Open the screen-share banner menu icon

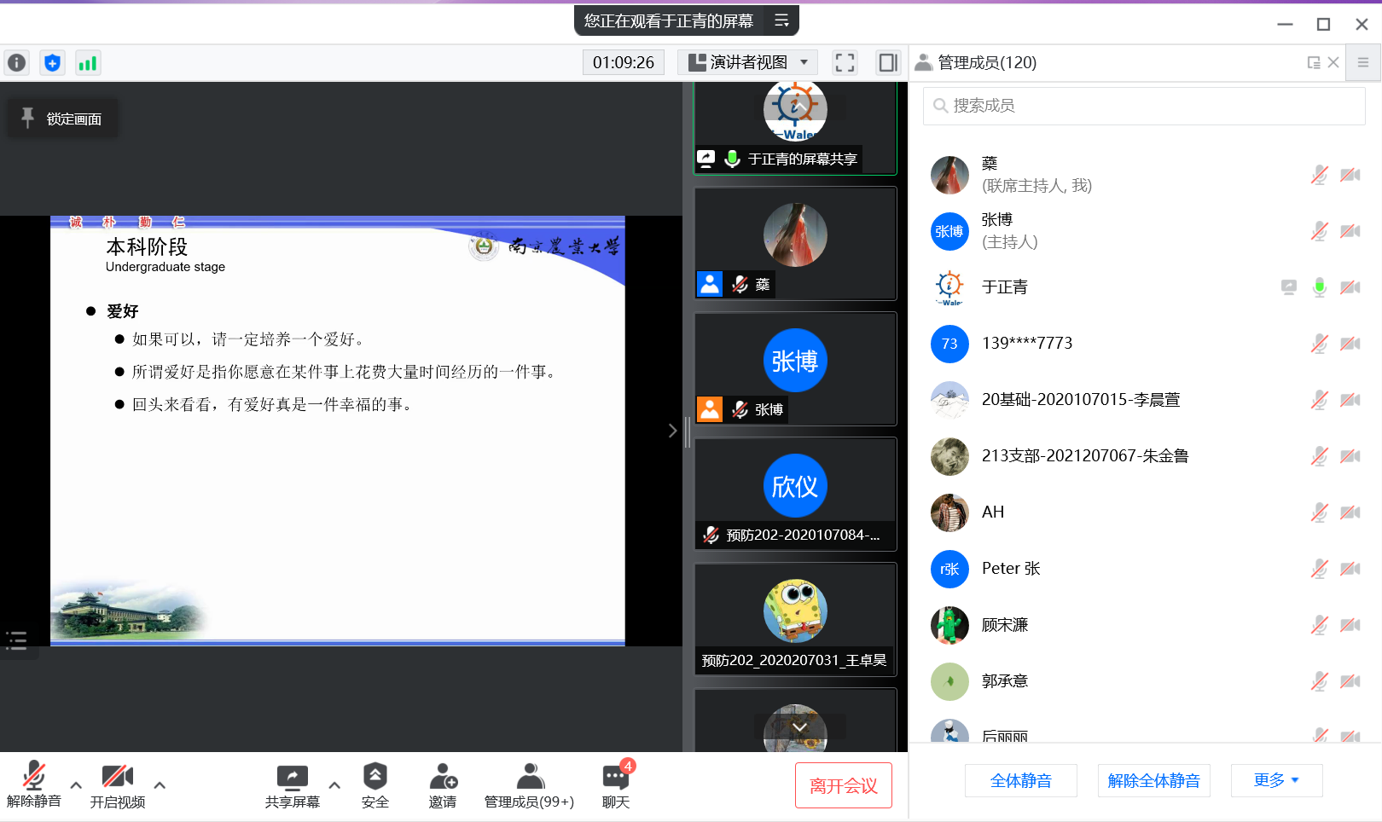click(781, 20)
